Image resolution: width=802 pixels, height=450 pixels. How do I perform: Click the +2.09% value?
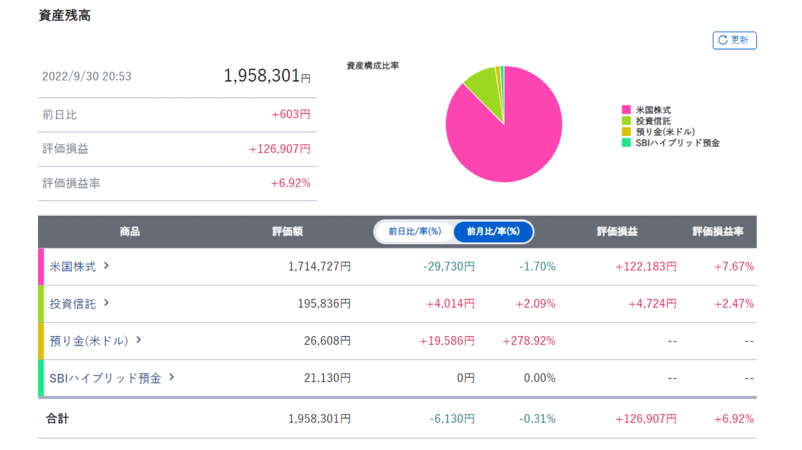pos(535,304)
